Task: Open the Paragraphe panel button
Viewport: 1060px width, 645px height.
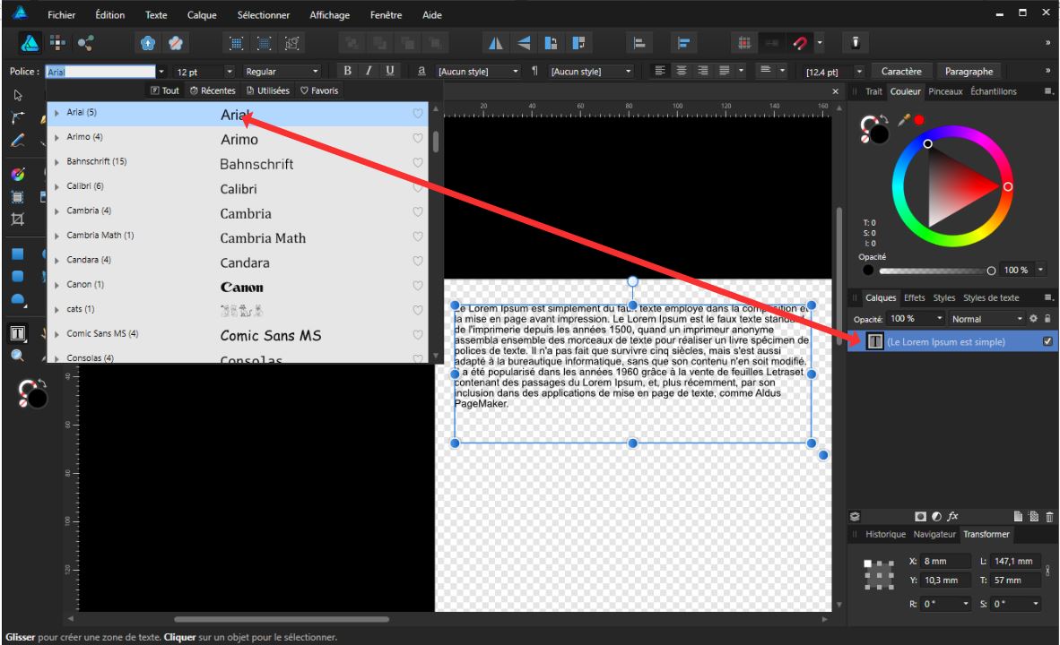Action: pos(969,71)
